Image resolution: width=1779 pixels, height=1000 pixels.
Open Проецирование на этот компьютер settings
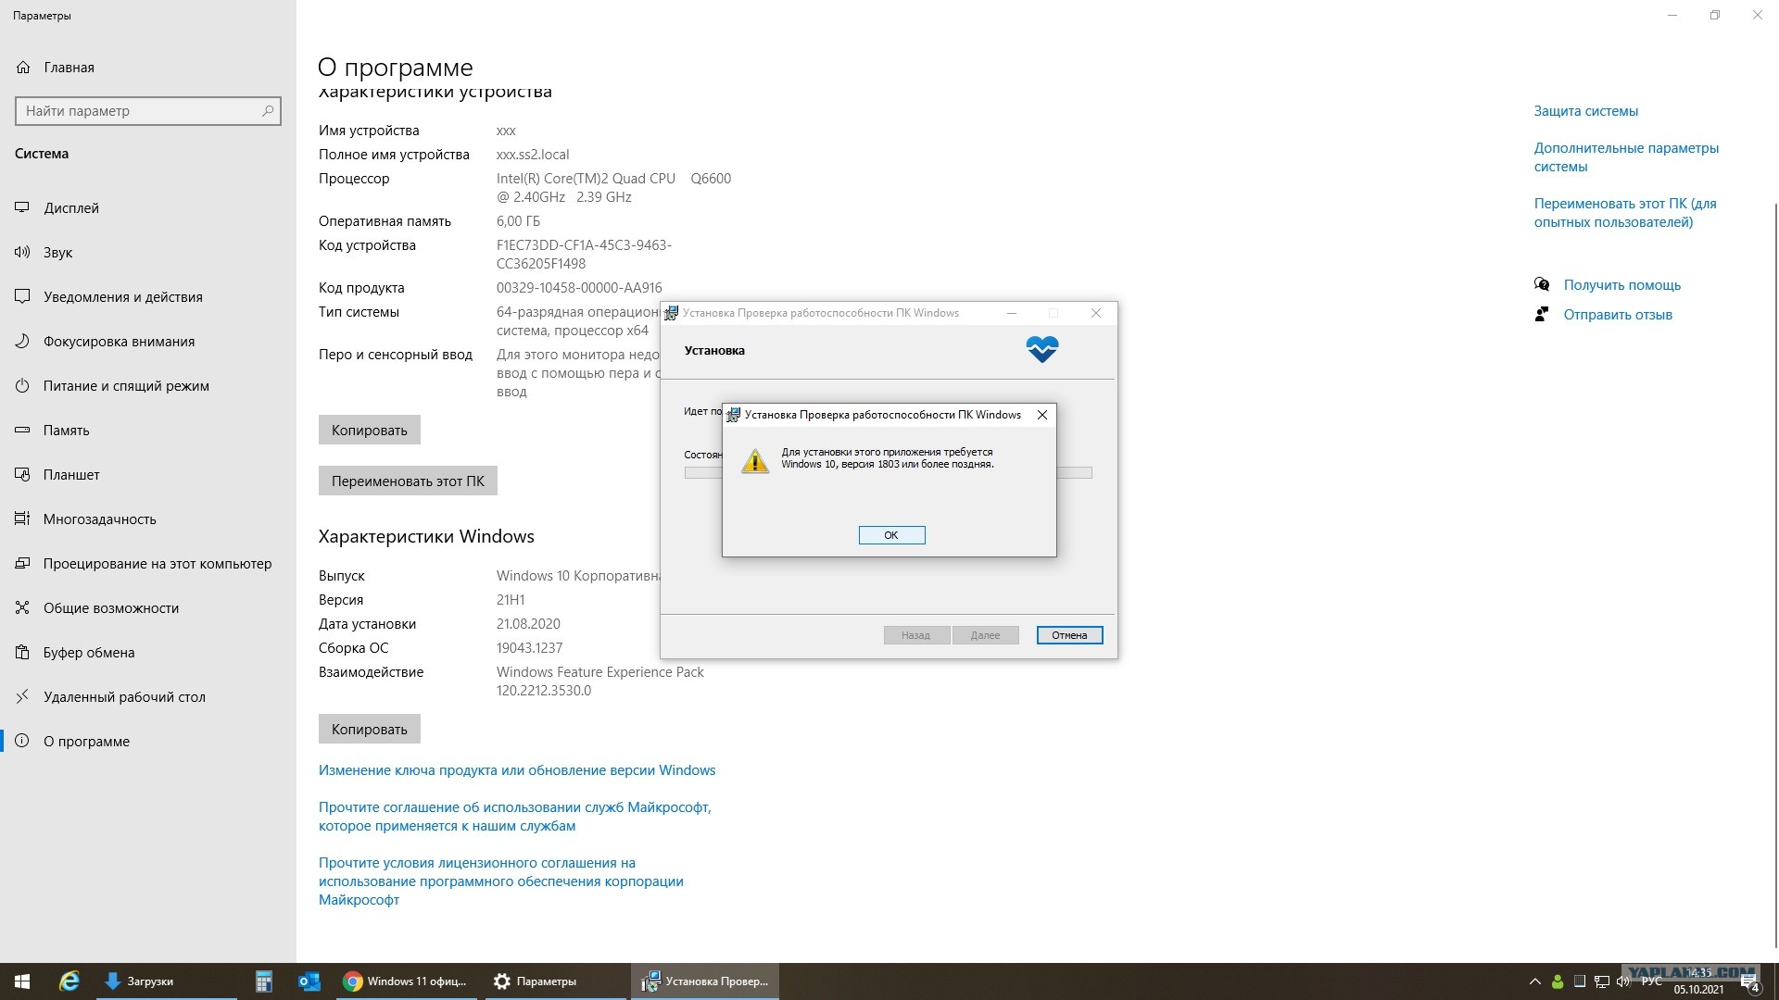(x=158, y=564)
